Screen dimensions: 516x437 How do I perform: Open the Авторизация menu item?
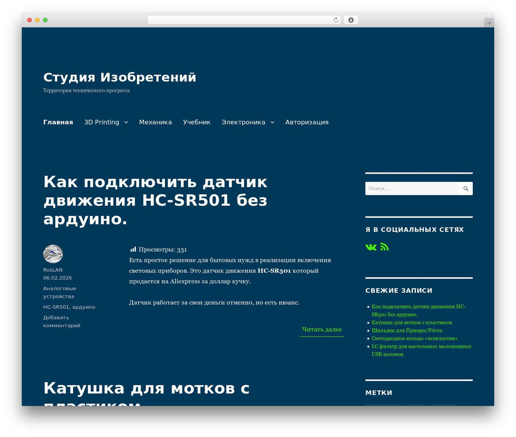(x=307, y=122)
